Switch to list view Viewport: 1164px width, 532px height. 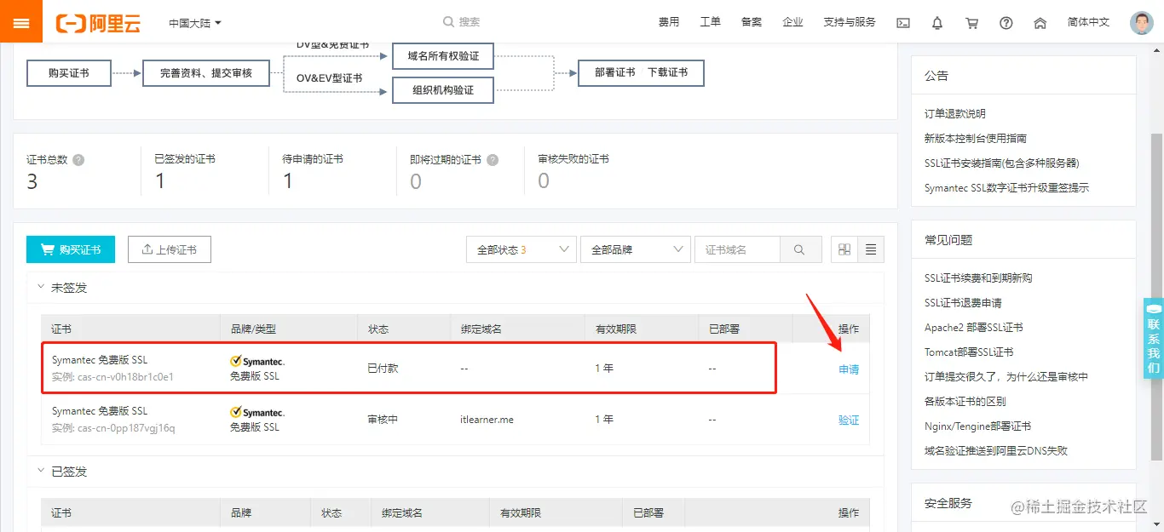pos(871,249)
